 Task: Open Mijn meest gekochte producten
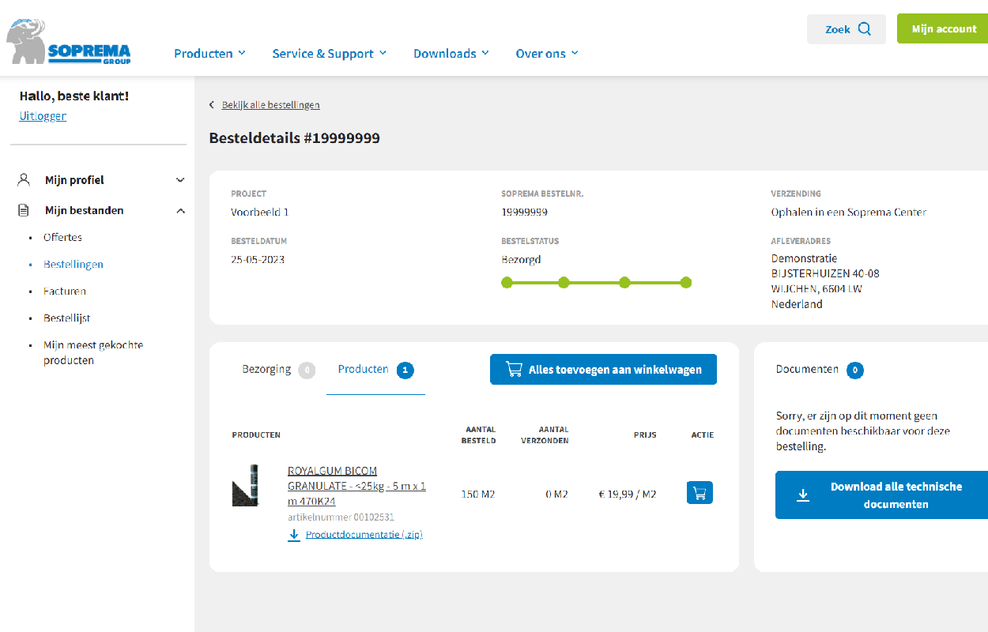(x=93, y=352)
